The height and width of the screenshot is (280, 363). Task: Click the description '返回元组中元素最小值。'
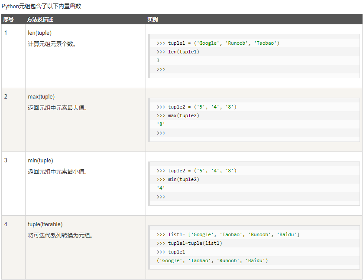[58, 171]
